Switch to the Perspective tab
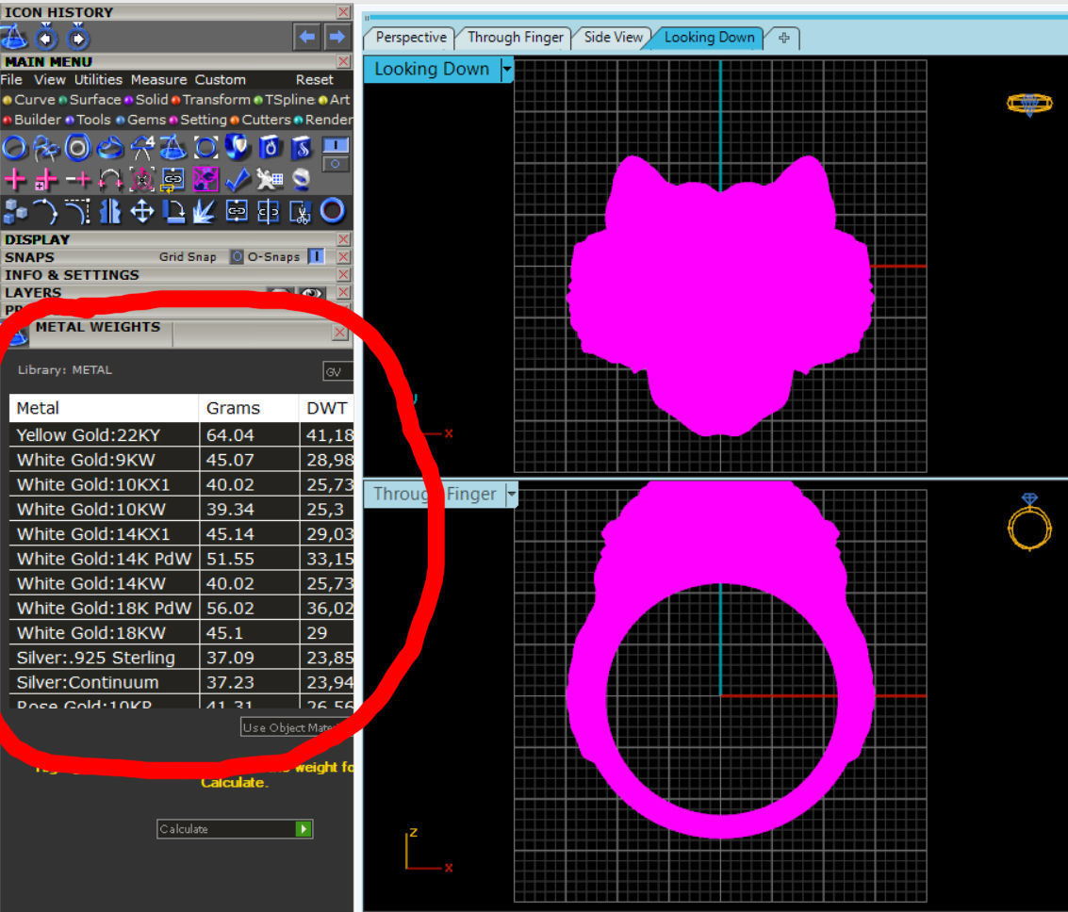The height and width of the screenshot is (912, 1068). pos(411,38)
